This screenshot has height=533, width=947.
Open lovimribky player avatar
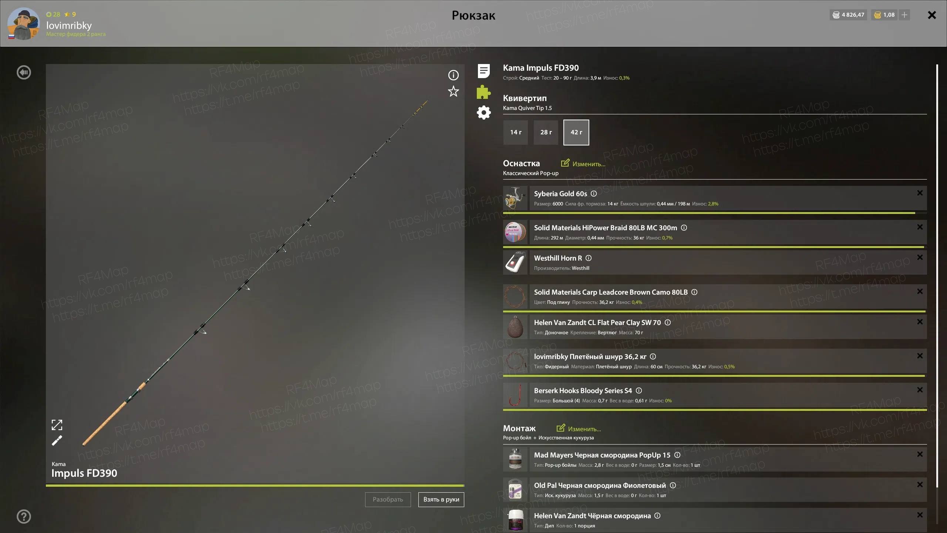pos(23,23)
